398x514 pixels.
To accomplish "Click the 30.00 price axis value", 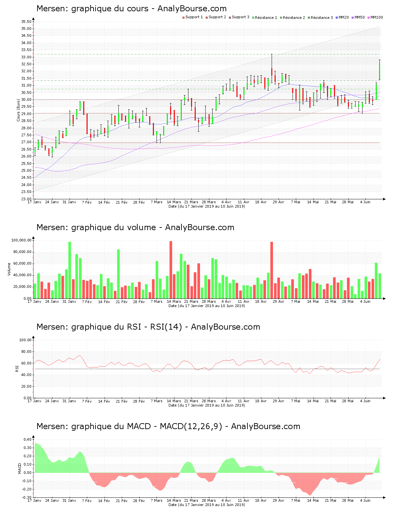I will pyautogui.click(x=27, y=99).
